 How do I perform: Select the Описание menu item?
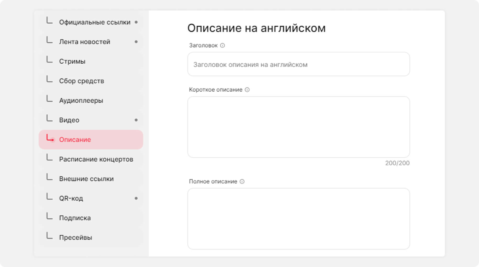coord(75,140)
